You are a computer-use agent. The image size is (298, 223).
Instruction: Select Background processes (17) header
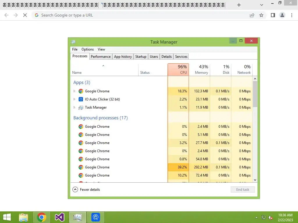click(x=100, y=118)
